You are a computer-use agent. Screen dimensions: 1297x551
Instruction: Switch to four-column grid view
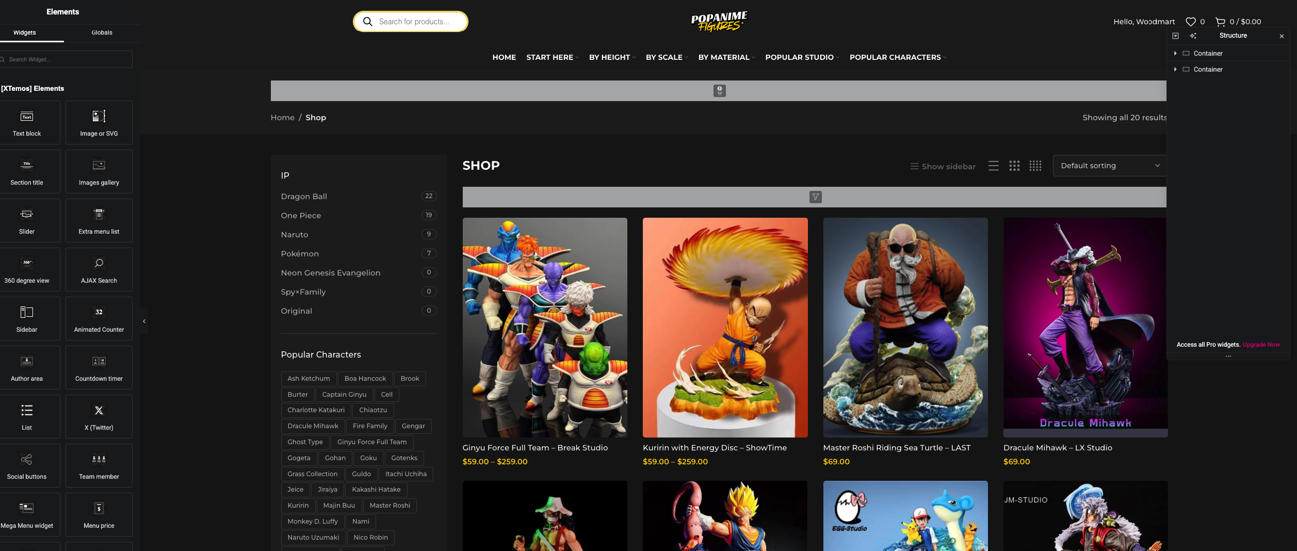click(1035, 166)
